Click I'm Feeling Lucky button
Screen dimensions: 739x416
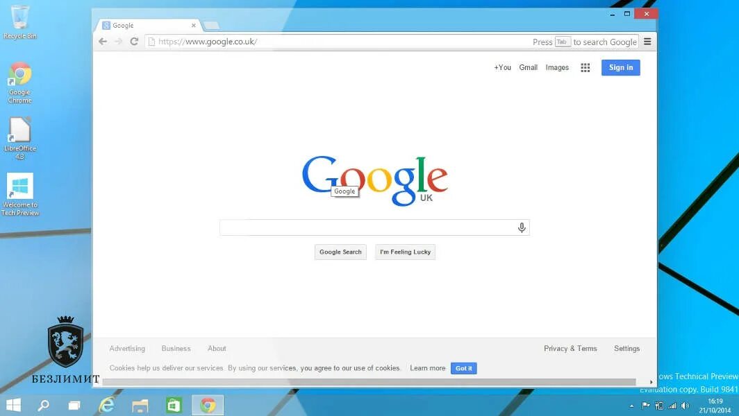[x=406, y=252]
